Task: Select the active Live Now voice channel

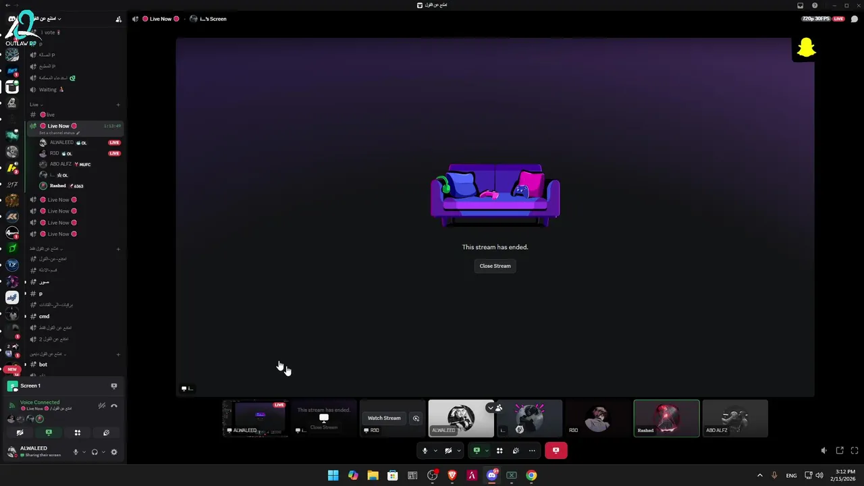Action: 74,126
